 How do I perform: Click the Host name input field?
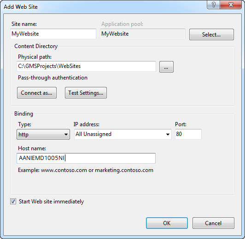click(86, 158)
